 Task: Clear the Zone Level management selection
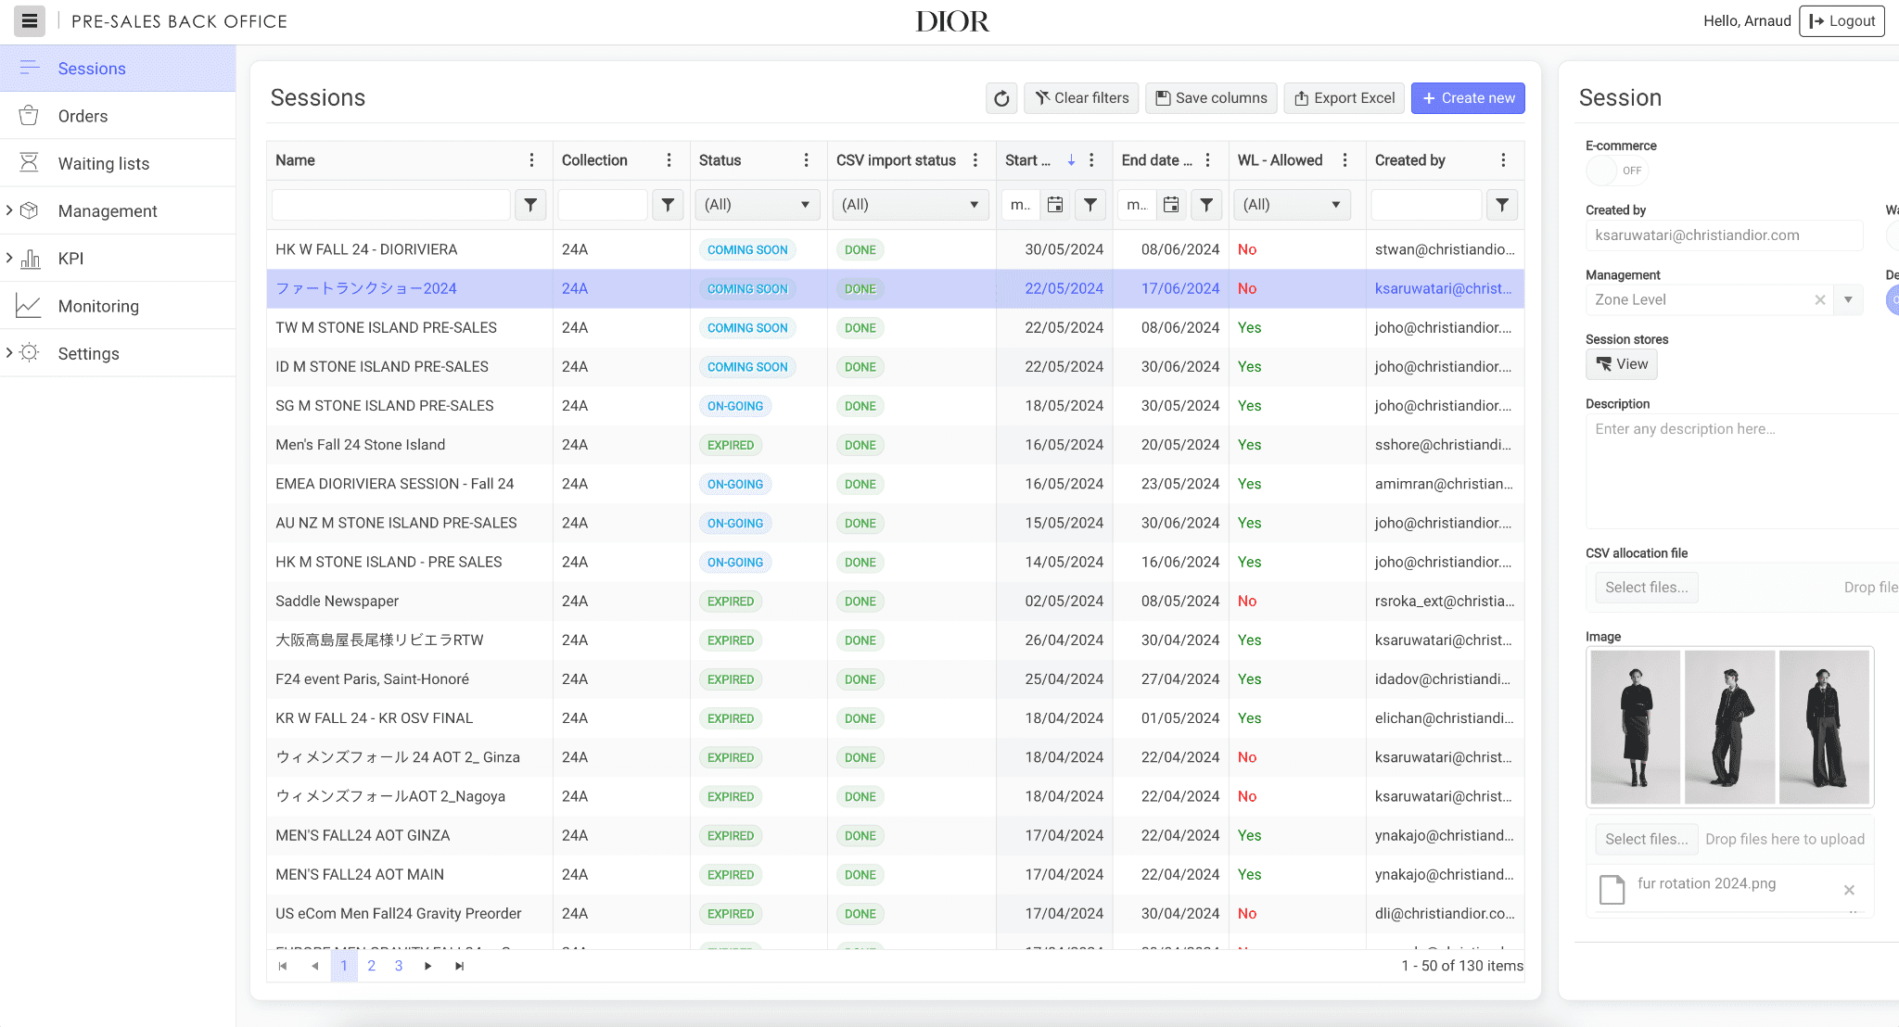[1819, 299]
